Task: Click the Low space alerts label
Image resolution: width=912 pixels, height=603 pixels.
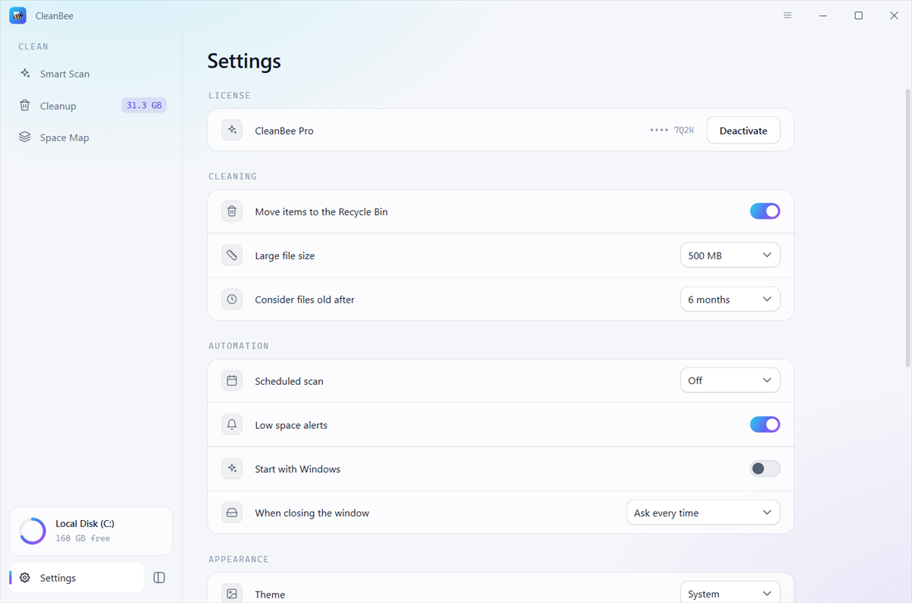Action: (x=291, y=425)
